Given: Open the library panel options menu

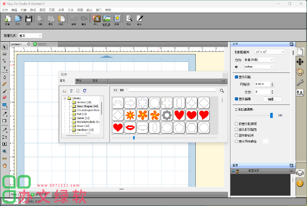Looking at the screenshot, I should tap(223, 81).
